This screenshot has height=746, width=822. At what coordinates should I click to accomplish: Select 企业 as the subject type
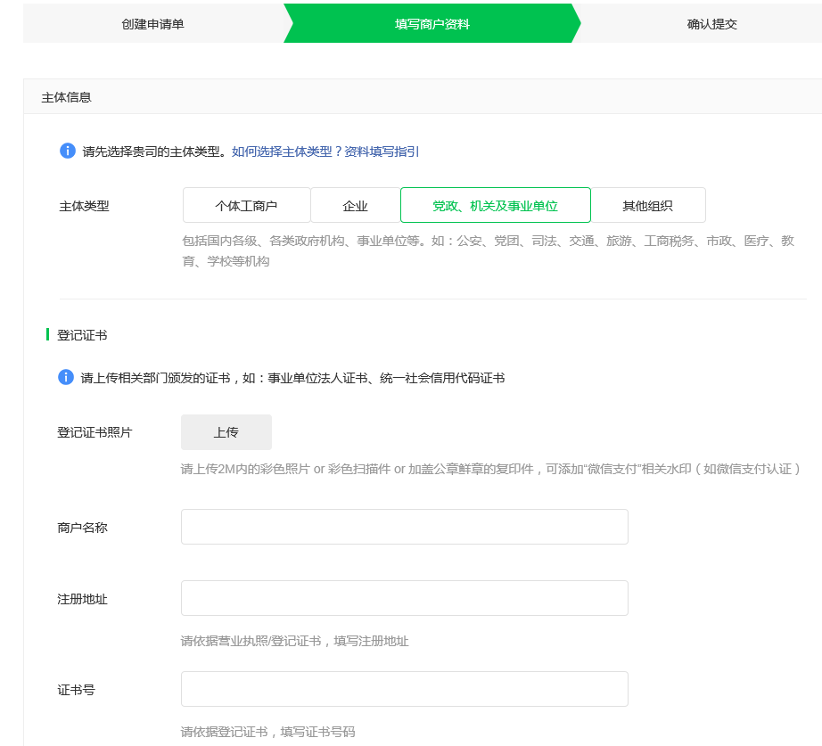[x=355, y=205]
